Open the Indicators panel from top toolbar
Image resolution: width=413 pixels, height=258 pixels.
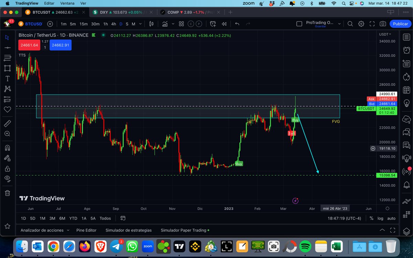pyautogui.click(x=165, y=24)
